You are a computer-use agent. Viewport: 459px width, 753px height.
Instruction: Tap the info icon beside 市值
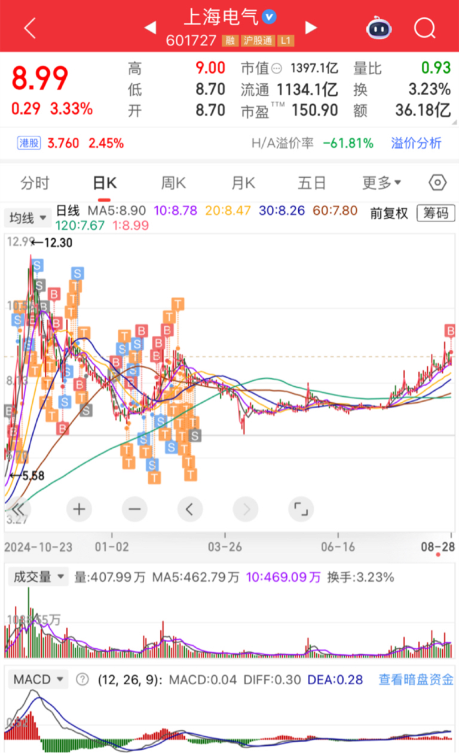pos(277,68)
